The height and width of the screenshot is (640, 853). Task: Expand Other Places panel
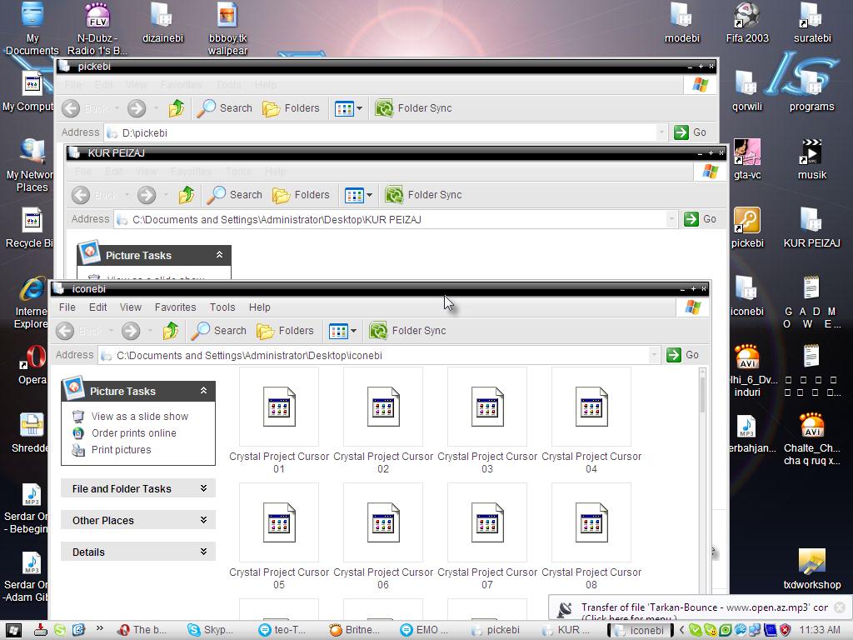tap(138, 520)
